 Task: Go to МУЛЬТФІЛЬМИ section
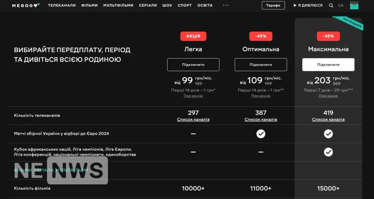(118, 5)
